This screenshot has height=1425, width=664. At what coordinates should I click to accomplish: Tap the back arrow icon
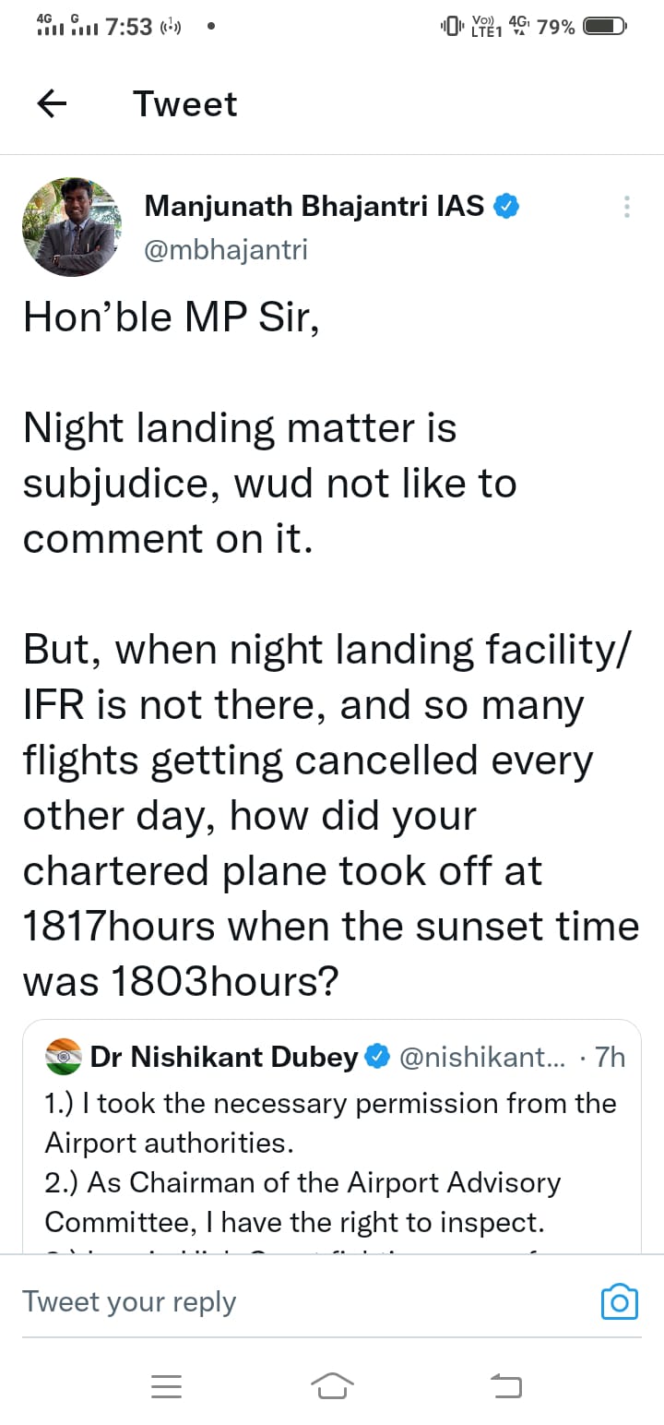tap(52, 104)
